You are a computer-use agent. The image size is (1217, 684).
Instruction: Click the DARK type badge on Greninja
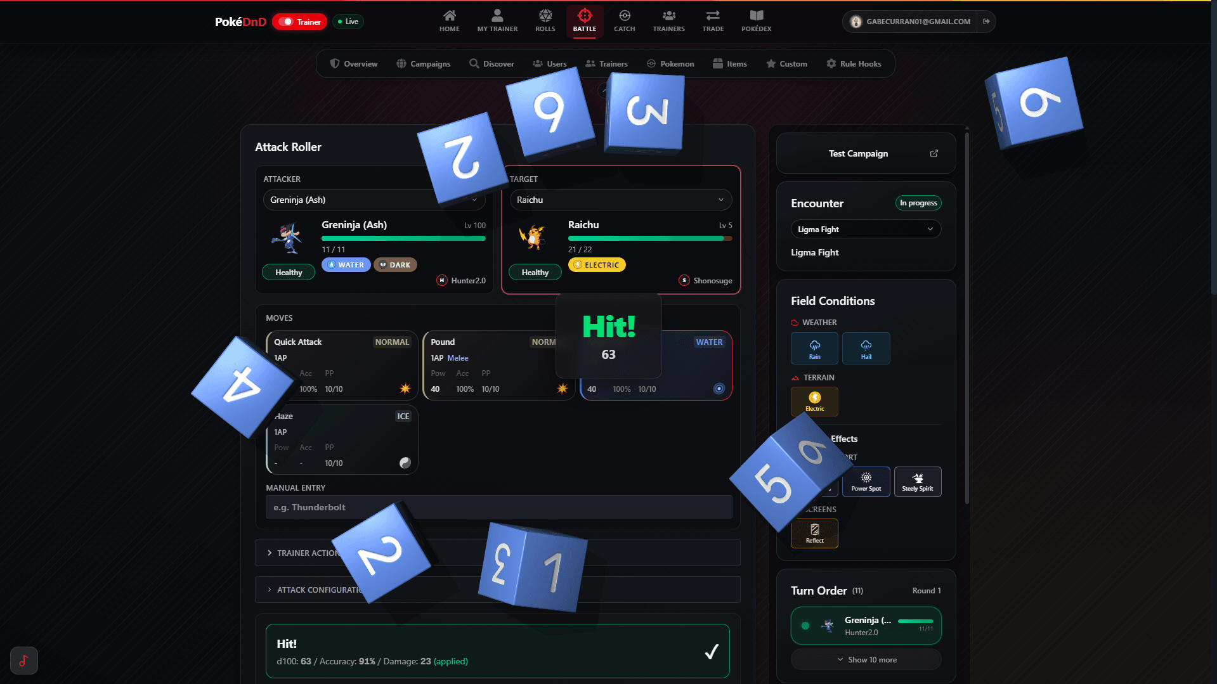pyautogui.click(x=395, y=265)
